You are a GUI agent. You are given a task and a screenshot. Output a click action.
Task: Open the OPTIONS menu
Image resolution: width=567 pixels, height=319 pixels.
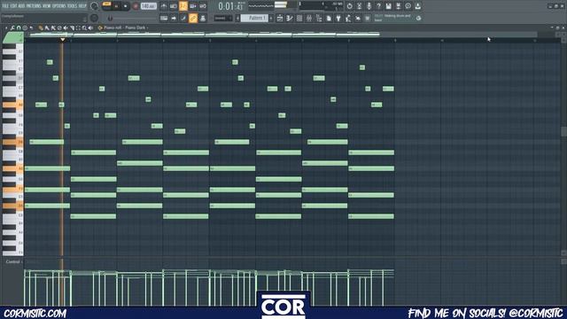(x=59, y=6)
